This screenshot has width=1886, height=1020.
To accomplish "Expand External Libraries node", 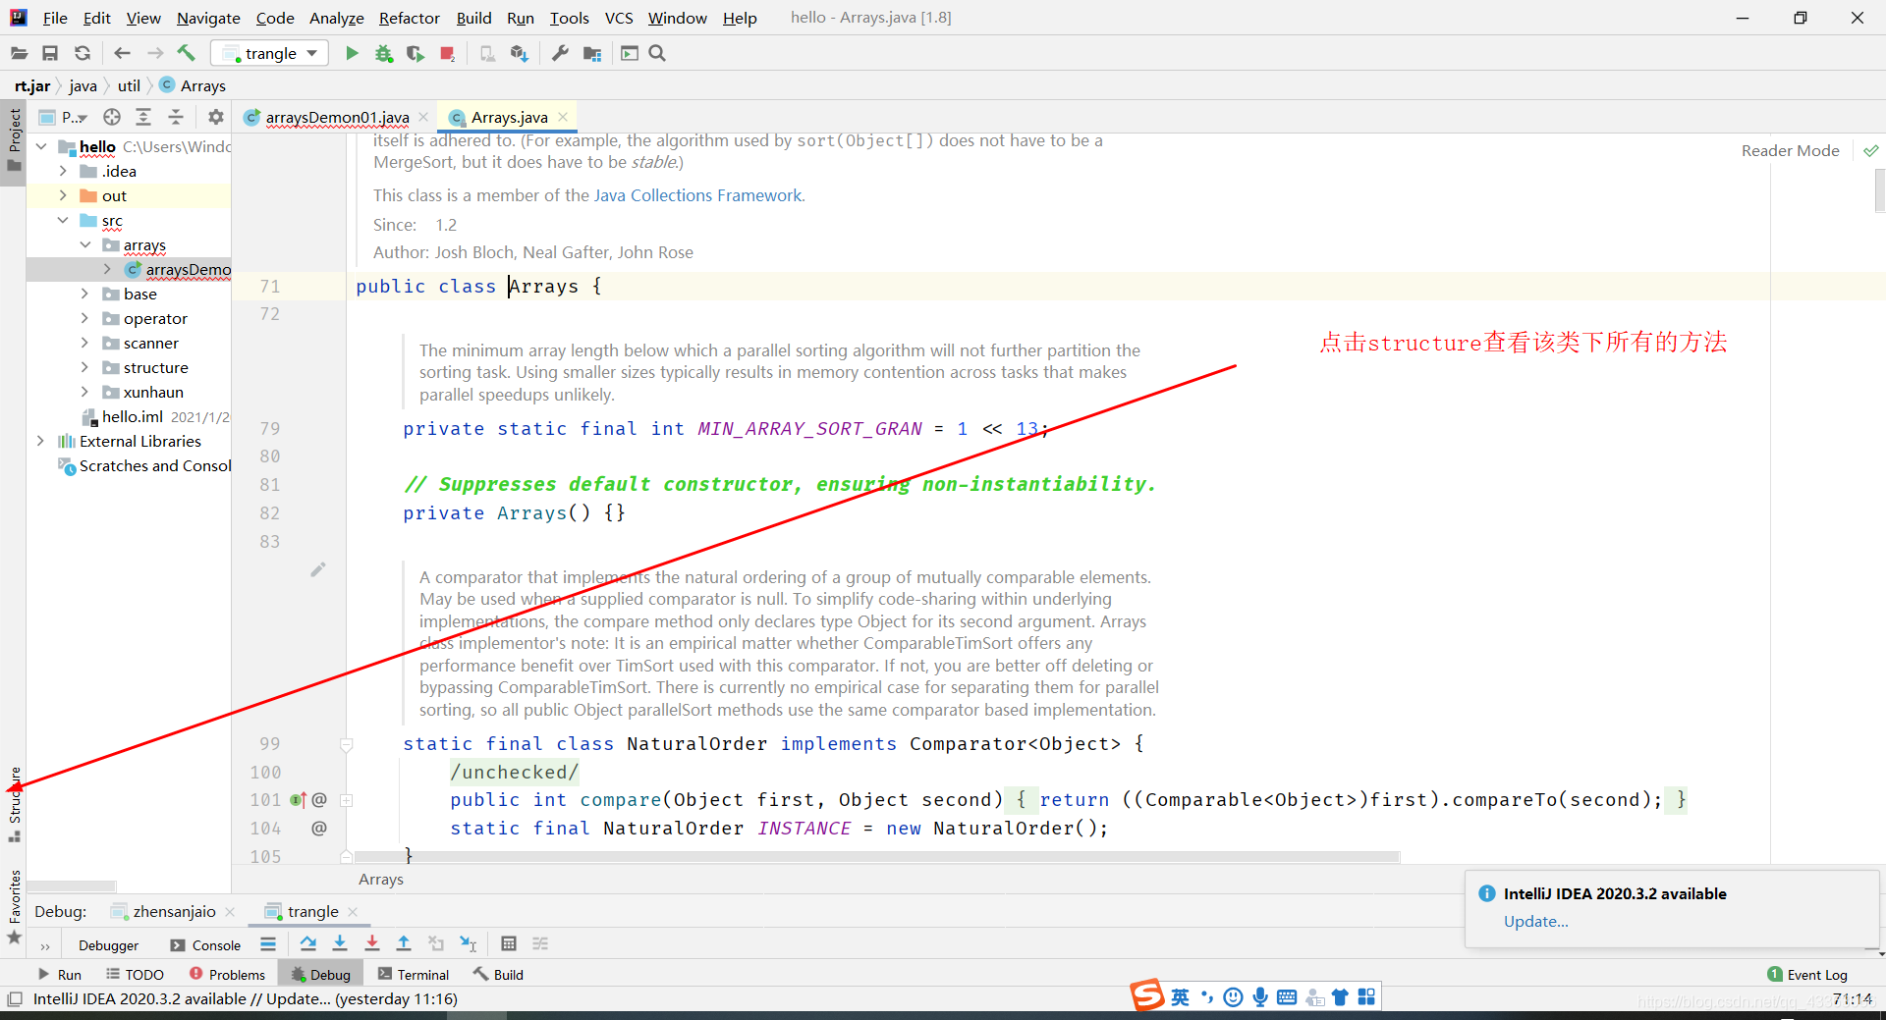I will (41, 441).
